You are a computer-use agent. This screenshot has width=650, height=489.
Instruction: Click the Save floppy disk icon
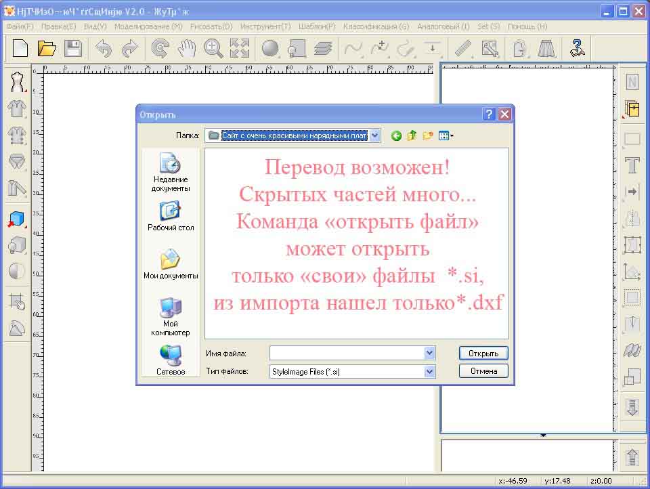click(x=73, y=48)
